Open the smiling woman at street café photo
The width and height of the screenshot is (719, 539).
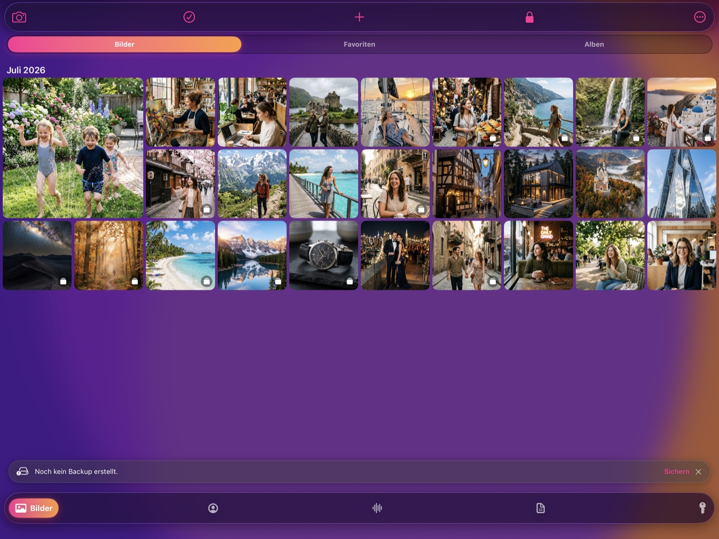pos(395,184)
